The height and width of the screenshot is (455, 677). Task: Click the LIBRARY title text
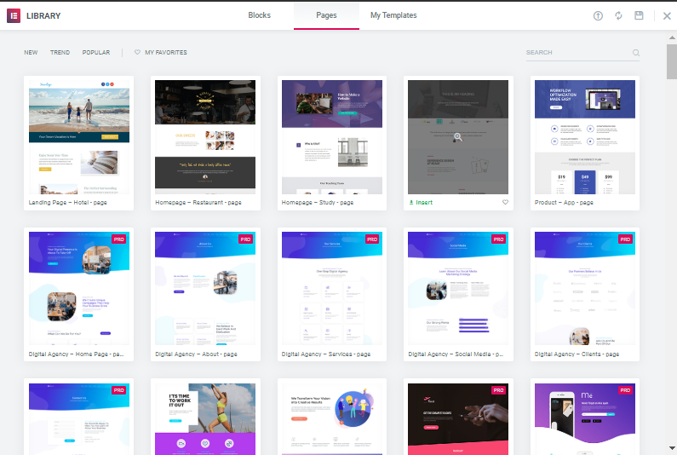pos(43,16)
